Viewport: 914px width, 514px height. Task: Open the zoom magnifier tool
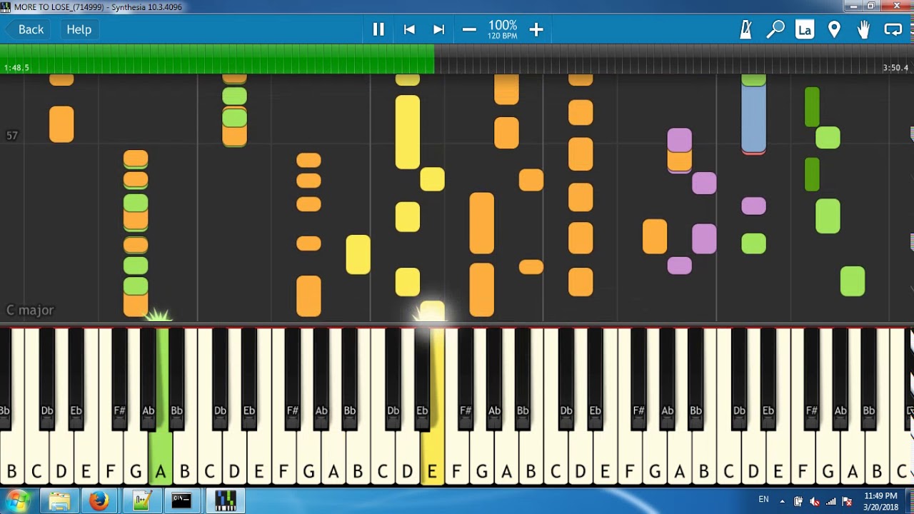click(775, 29)
